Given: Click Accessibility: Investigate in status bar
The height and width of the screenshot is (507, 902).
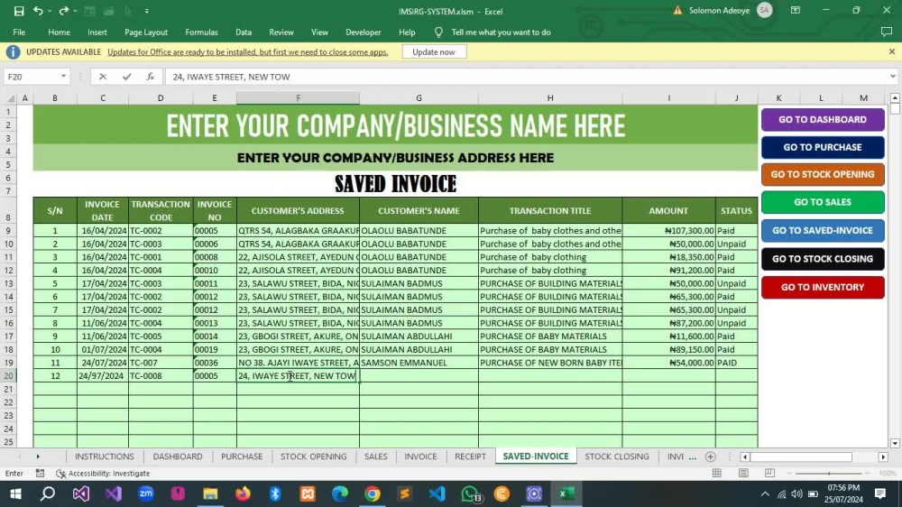Looking at the screenshot, I should point(103,473).
